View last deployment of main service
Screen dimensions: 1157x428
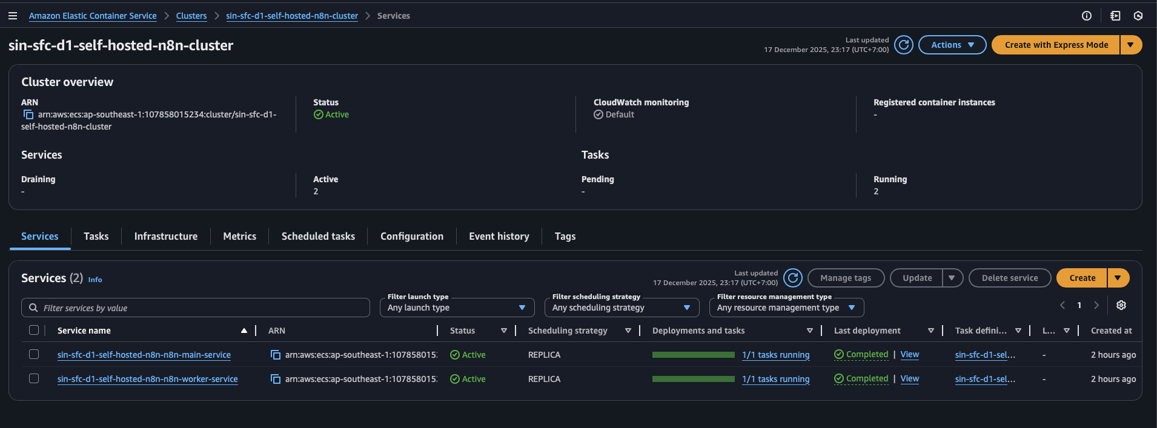pos(910,354)
